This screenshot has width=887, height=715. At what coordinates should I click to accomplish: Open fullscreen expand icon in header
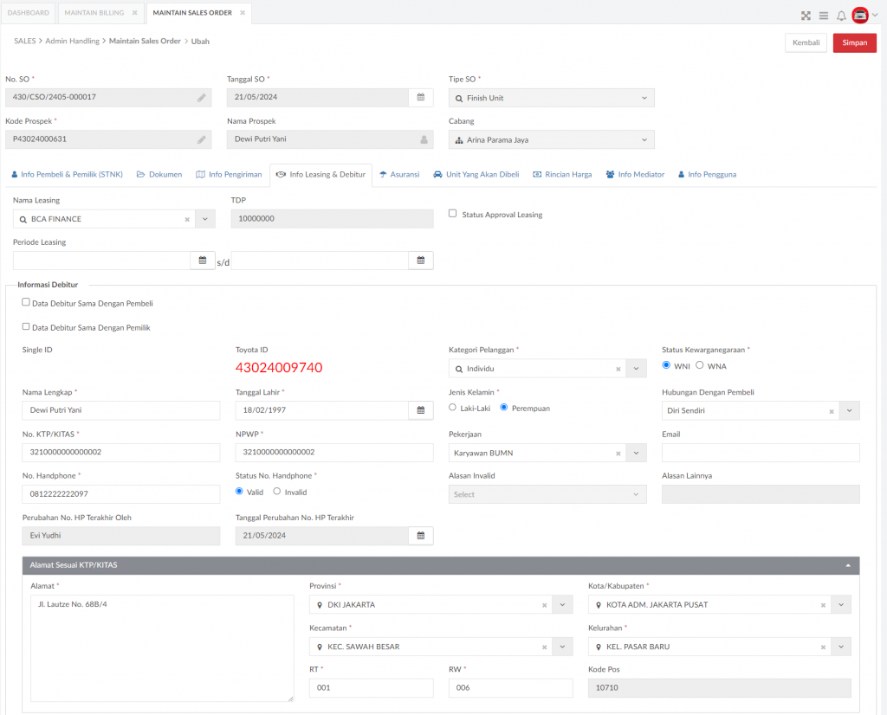[806, 16]
